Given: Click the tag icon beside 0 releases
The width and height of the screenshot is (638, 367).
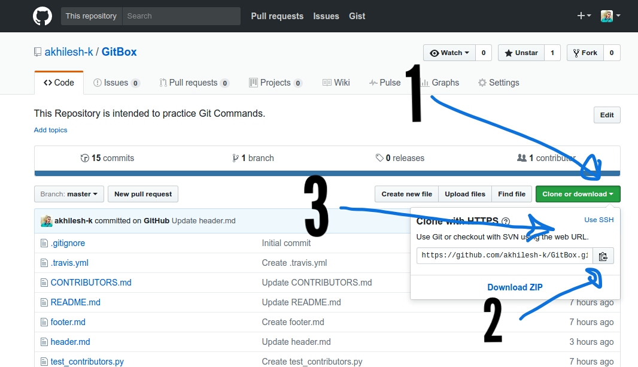Looking at the screenshot, I should click(379, 158).
